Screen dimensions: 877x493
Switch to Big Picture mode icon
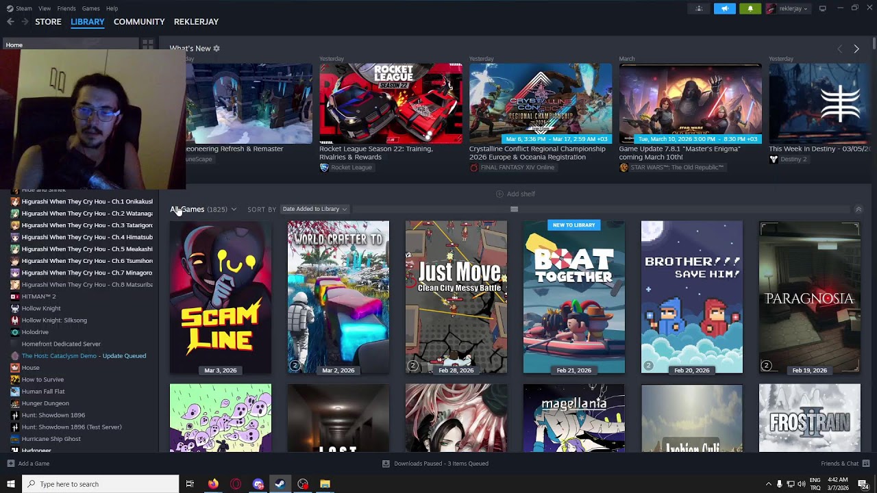(x=822, y=8)
